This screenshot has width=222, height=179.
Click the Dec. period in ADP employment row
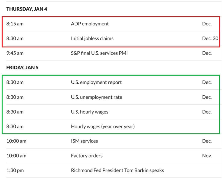click(207, 24)
